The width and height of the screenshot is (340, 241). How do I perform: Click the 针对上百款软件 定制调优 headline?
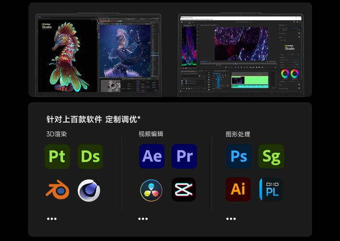click(94, 119)
